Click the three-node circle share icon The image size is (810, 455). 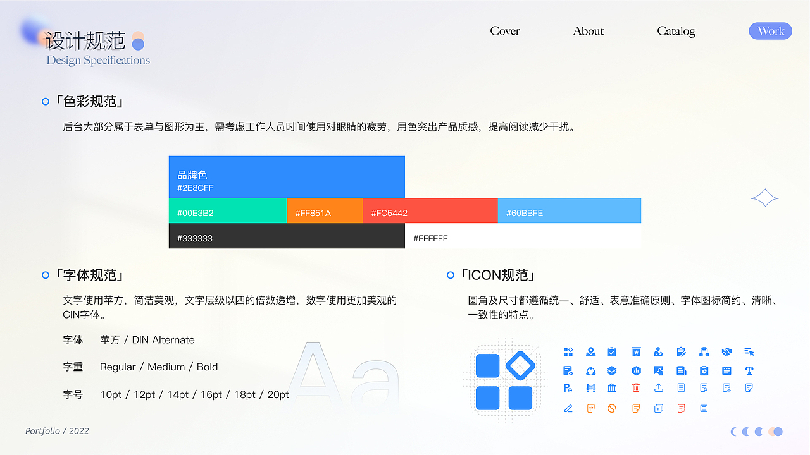pos(590,371)
